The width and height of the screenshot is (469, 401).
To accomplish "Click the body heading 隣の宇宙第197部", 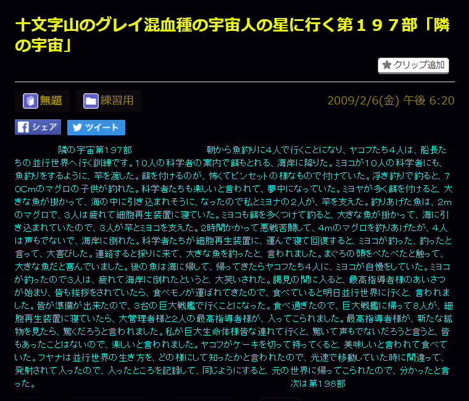I will (x=94, y=150).
